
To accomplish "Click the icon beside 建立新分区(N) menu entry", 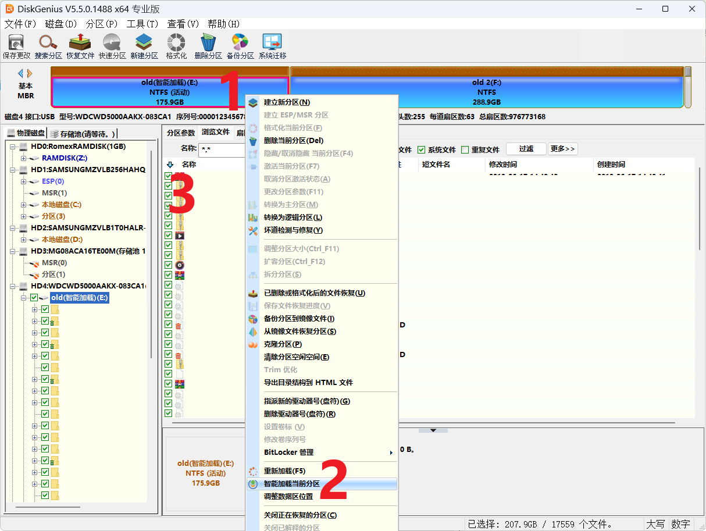I will coord(253,102).
